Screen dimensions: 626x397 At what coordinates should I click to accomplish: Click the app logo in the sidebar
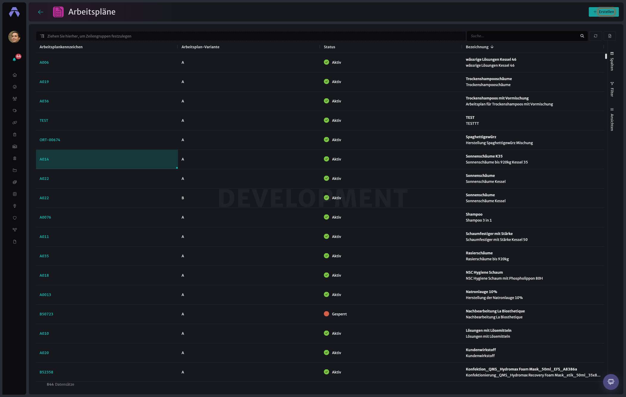(x=14, y=12)
